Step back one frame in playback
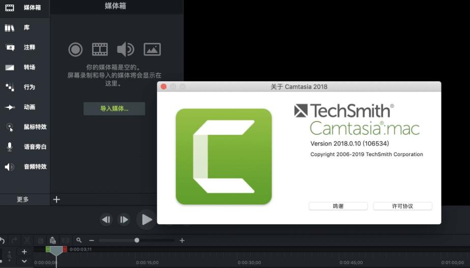Screen dimensions: 470x268 click(106, 220)
